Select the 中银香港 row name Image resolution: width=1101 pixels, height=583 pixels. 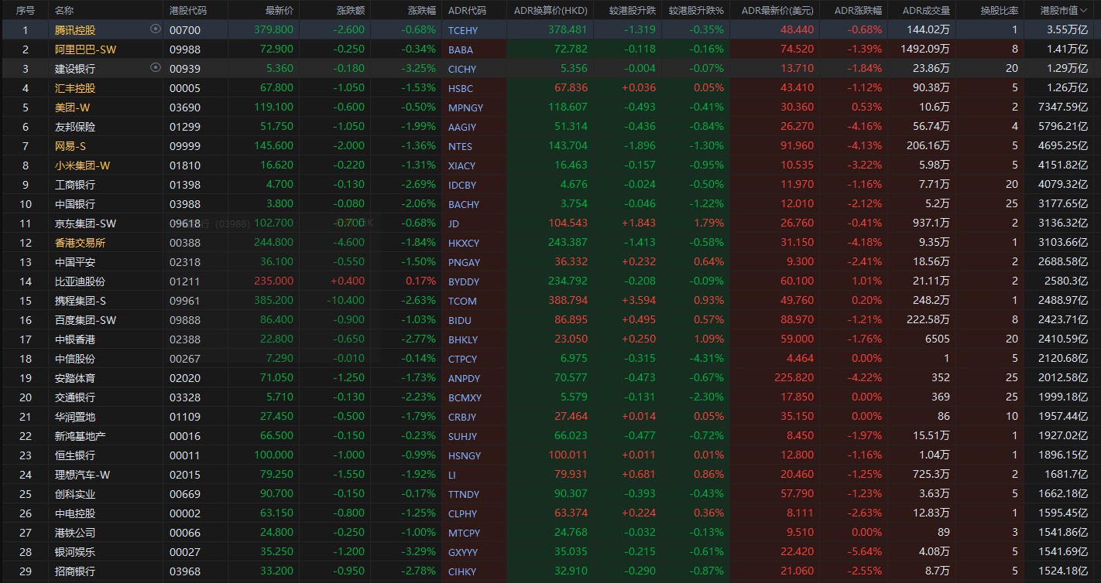[x=75, y=339]
